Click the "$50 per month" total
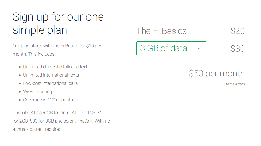 tap(217, 73)
